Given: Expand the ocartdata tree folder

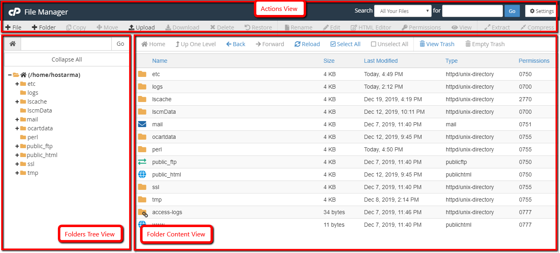Looking at the screenshot, I should [x=17, y=128].
